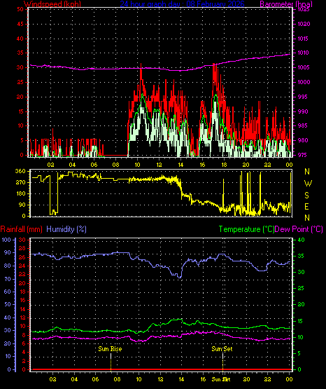Click the "Humidity (%)" label
The image size is (326, 389).
pos(66,229)
